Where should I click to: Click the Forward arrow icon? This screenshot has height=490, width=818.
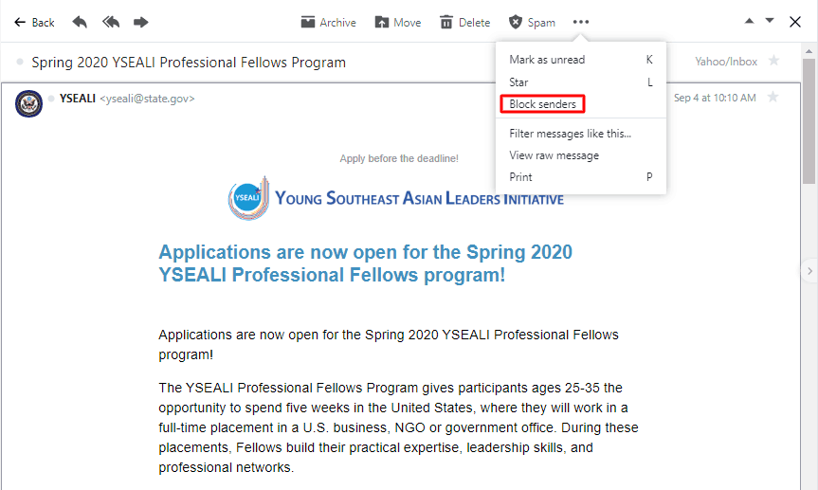pos(141,22)
